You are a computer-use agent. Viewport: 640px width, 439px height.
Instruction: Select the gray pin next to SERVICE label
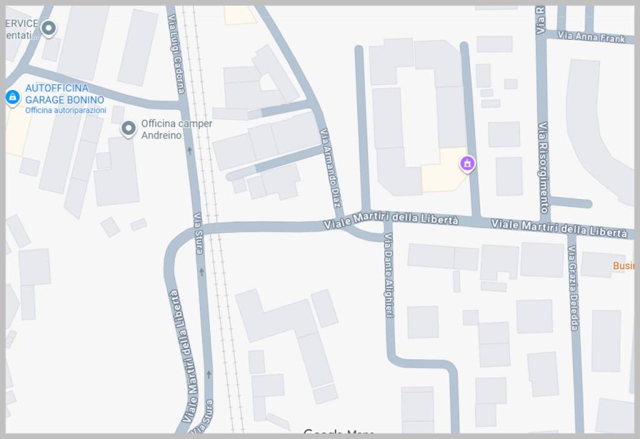tap(49, 29)
